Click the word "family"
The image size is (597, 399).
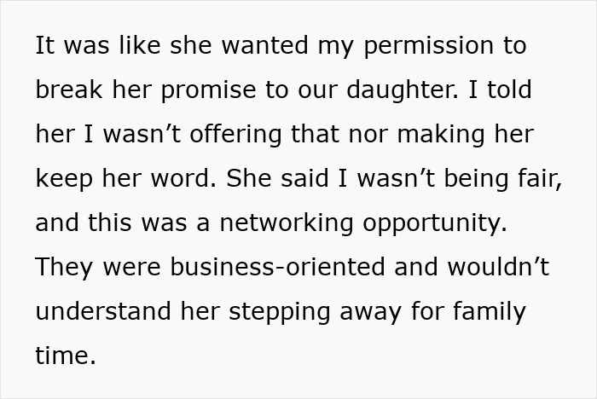click(490, 312)
